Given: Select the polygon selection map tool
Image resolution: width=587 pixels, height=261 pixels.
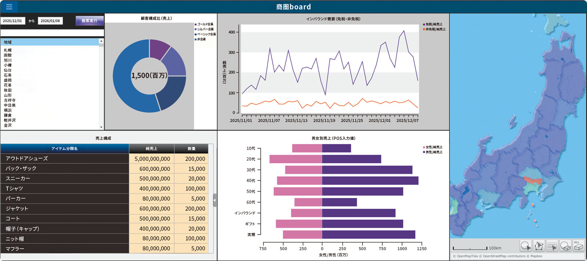Looking at the screenshot, I should 539,246.
